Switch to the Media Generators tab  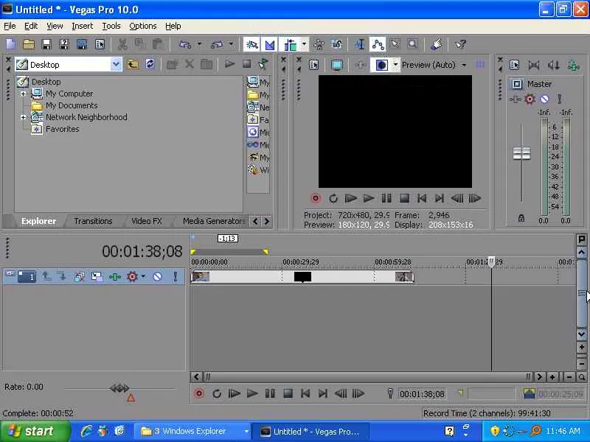(x=213, y=221)
